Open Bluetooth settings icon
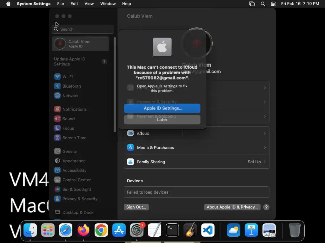This screenshot has height=243, width=325. (57, 86)
